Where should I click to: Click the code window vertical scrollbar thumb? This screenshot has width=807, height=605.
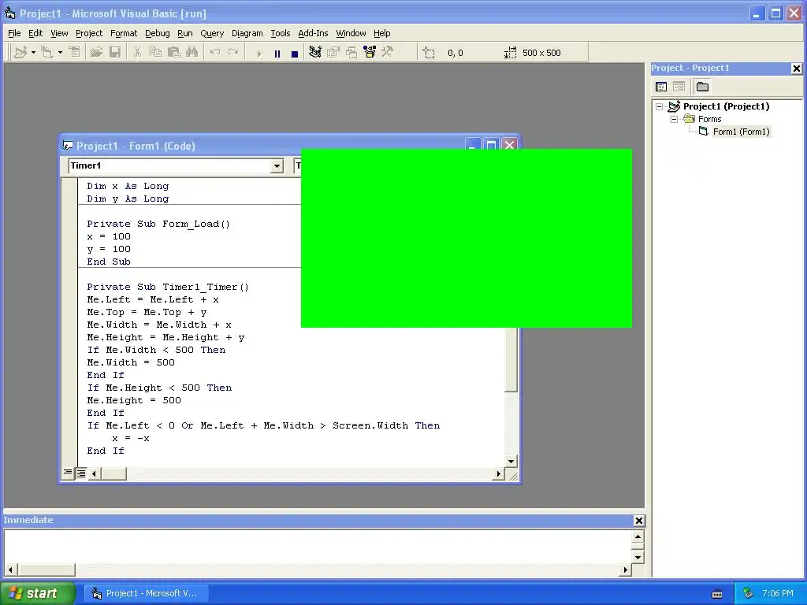(511, 359)
